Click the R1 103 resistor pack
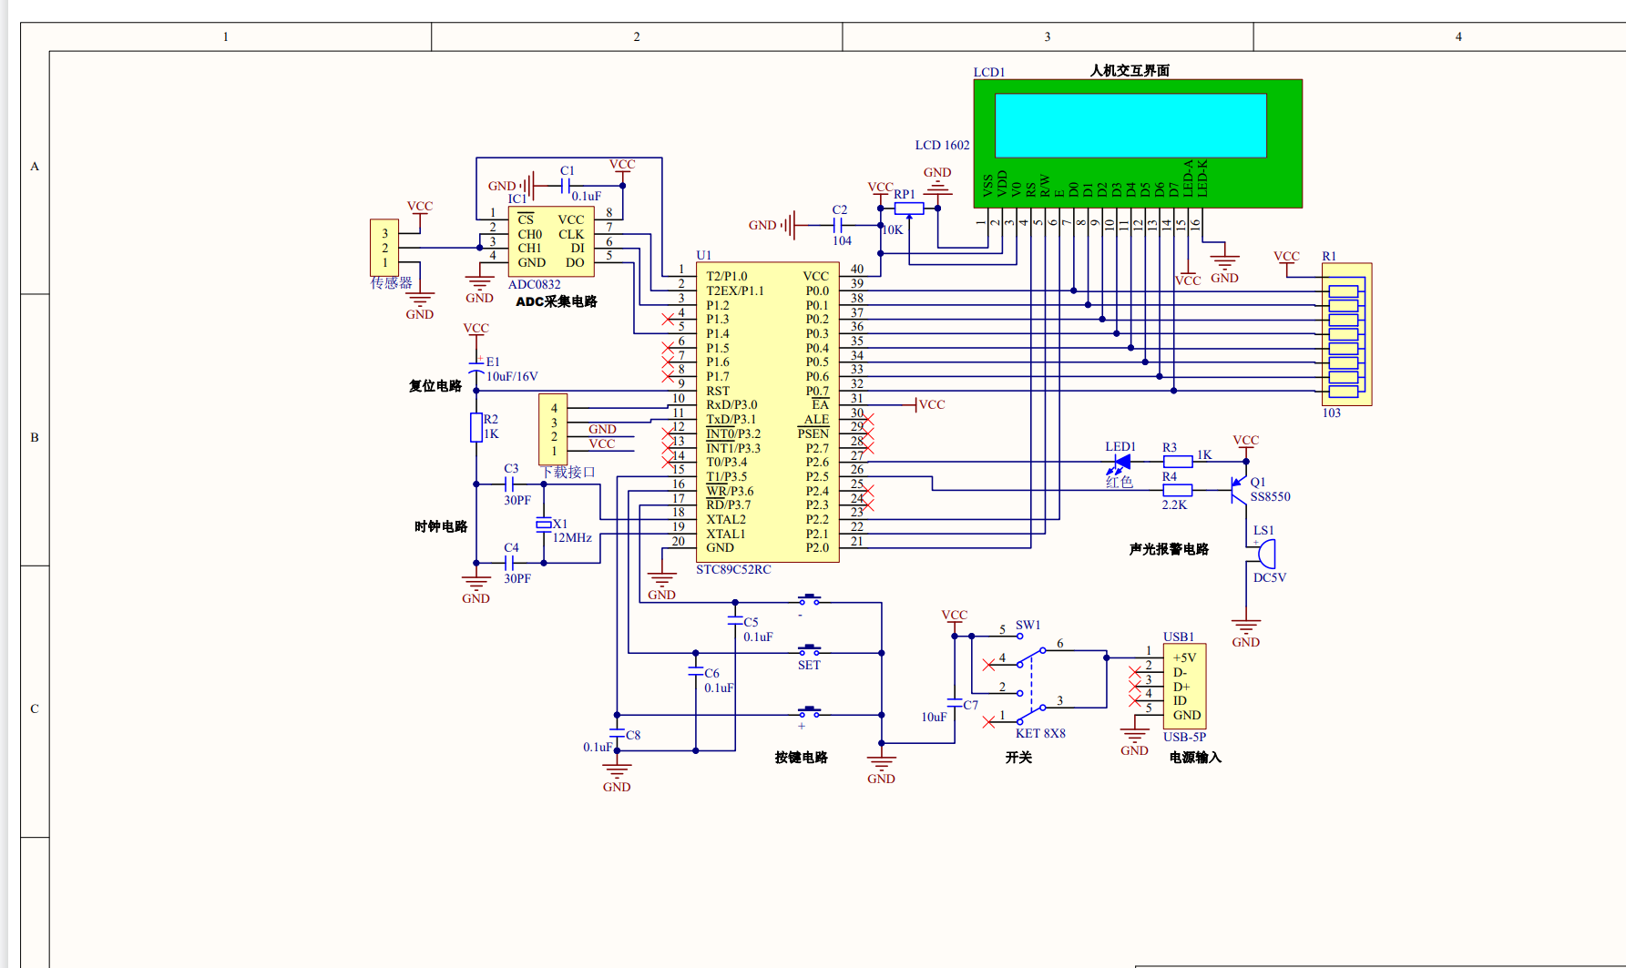 point(1345,334)
